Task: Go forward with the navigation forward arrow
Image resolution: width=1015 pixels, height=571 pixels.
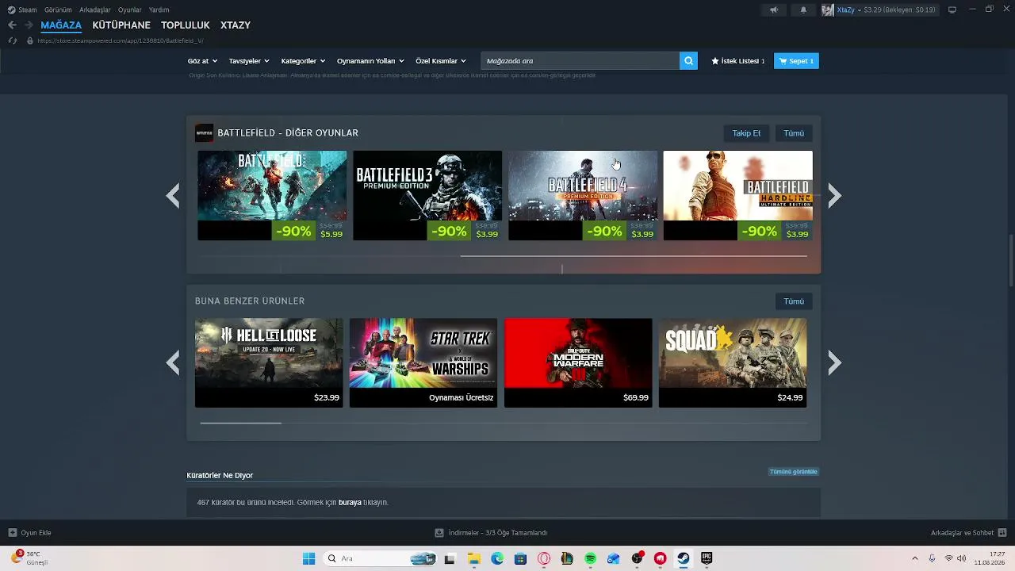Action: pos(29,25)
